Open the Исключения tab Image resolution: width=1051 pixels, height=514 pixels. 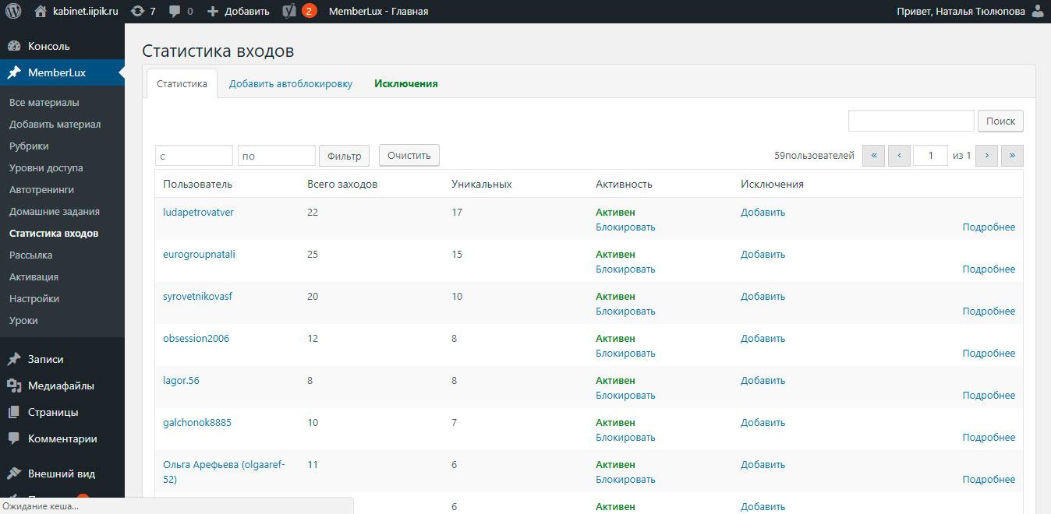tap(405, 83)
